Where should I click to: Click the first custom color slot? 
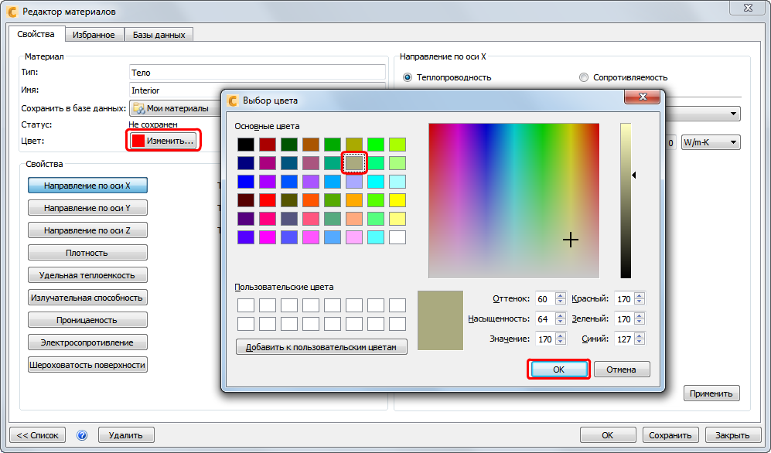[x=246, y=305]
